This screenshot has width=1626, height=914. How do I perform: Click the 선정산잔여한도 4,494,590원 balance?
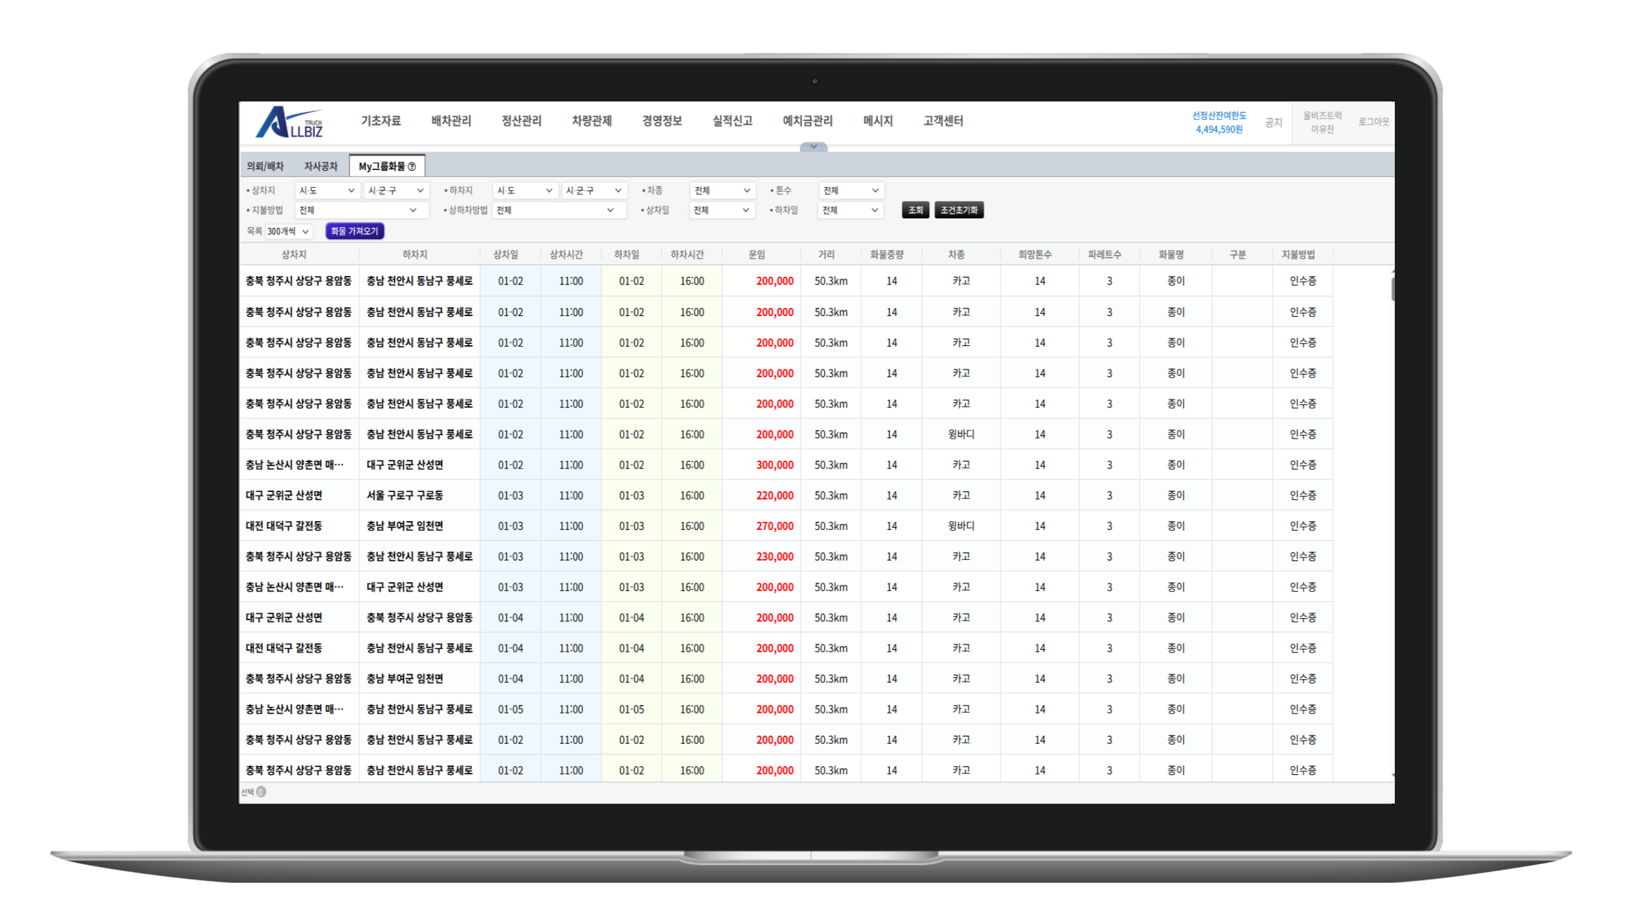tap(1219, 123)
